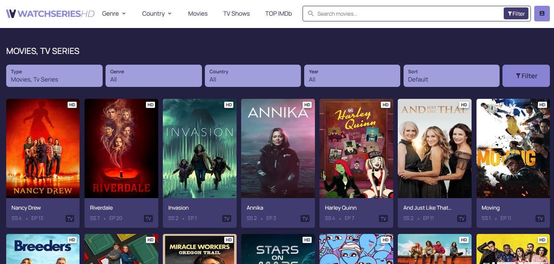Select the Invasion poster thumbnail
Screen dimensions: 554x264
200,148
